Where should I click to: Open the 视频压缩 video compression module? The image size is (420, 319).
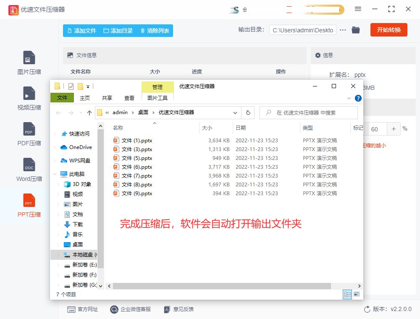(29, 99)
